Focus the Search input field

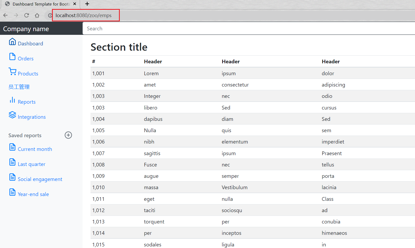tap(248, 28)
